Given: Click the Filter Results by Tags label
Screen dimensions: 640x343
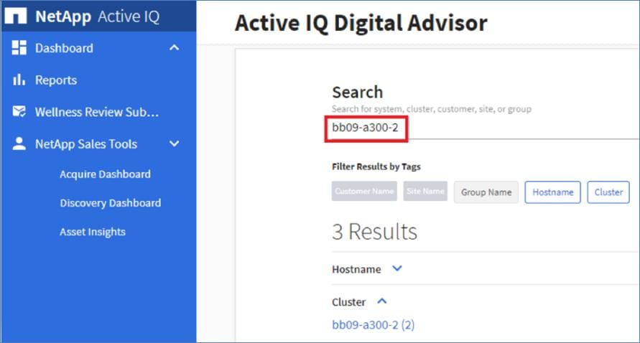Looking at the screenshot, I should point(376,166).
